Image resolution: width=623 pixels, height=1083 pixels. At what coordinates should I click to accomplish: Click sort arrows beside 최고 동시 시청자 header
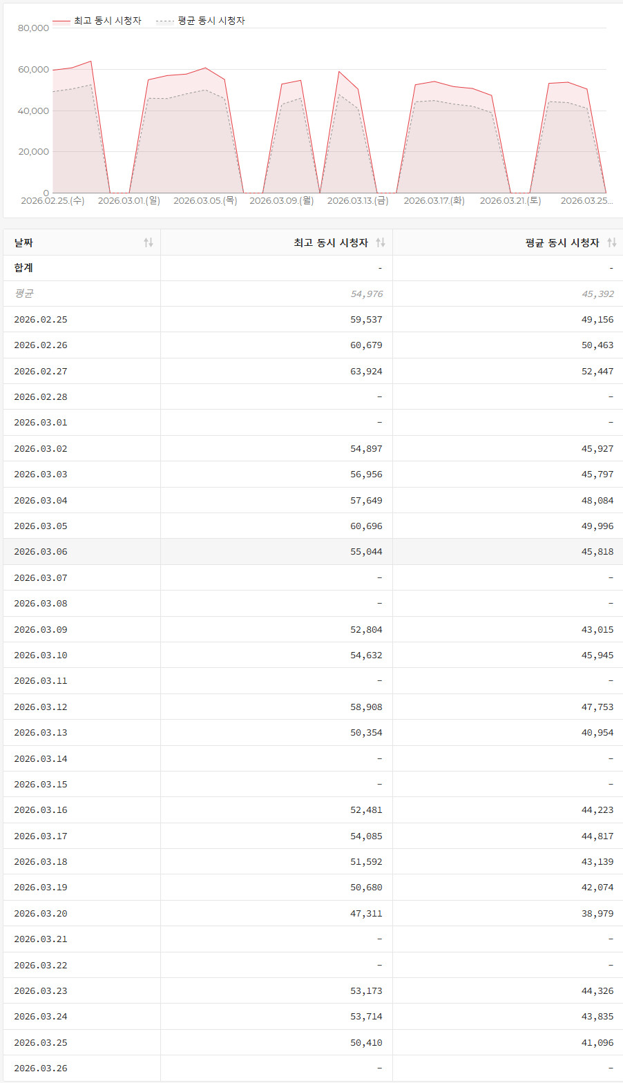[x=380, y=242]
